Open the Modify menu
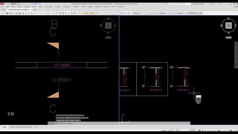Viewport: 238px width, 134px height. coord(58,7)
